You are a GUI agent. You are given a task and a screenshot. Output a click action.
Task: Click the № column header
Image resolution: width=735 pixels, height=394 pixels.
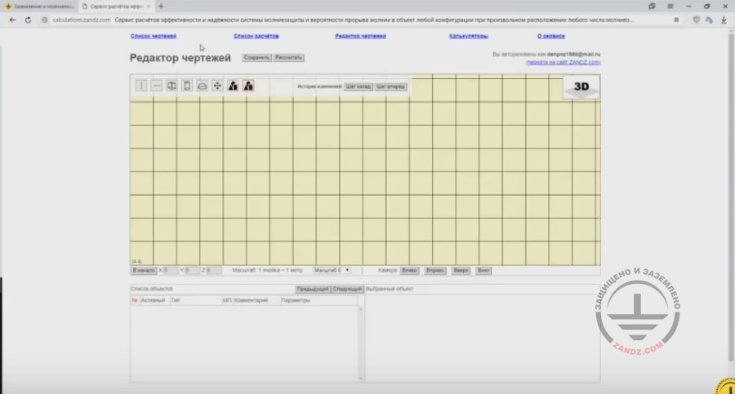pos(135,300)
